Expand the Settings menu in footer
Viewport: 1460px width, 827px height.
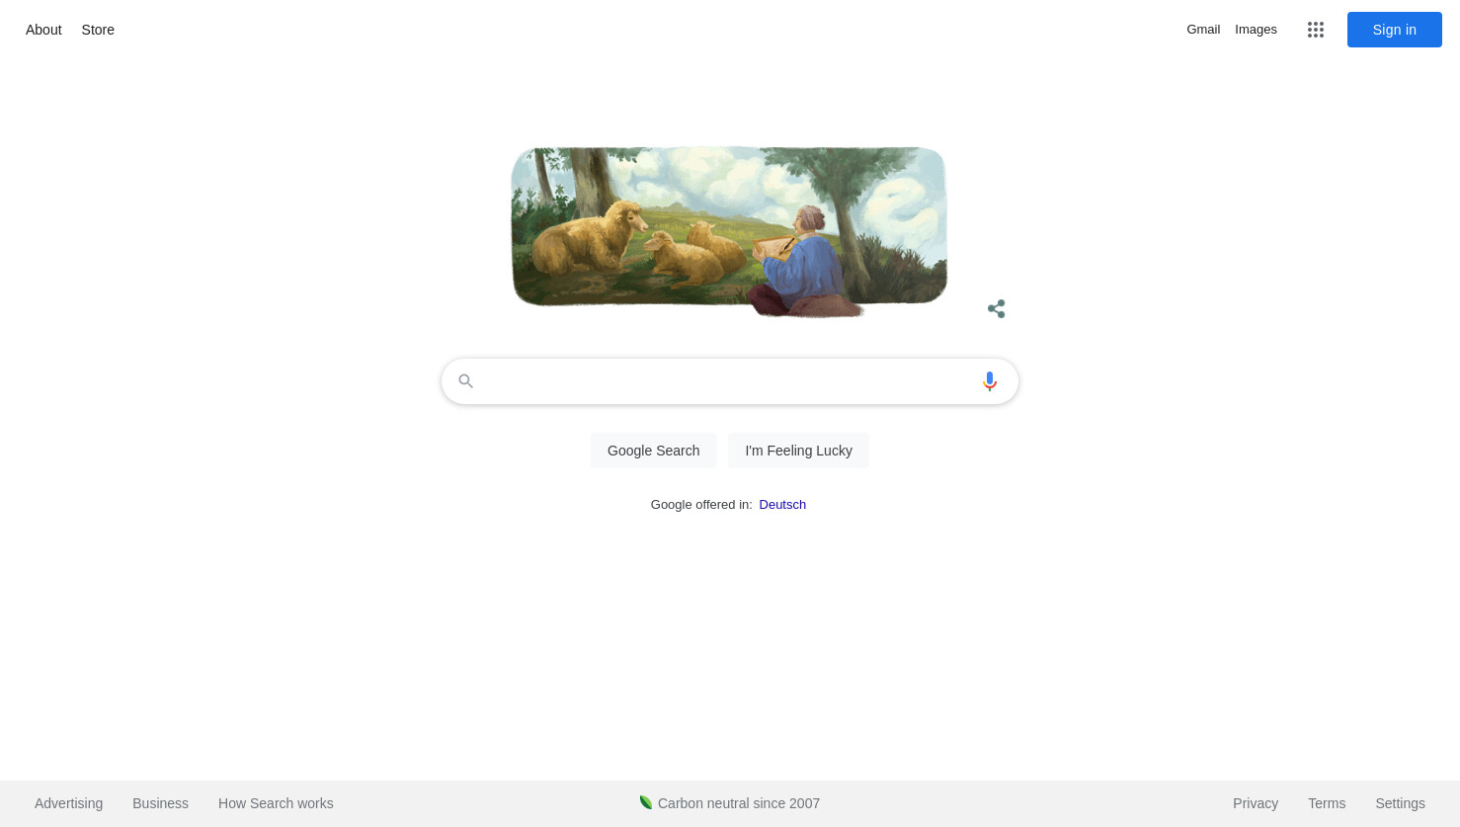(1400, 803)
